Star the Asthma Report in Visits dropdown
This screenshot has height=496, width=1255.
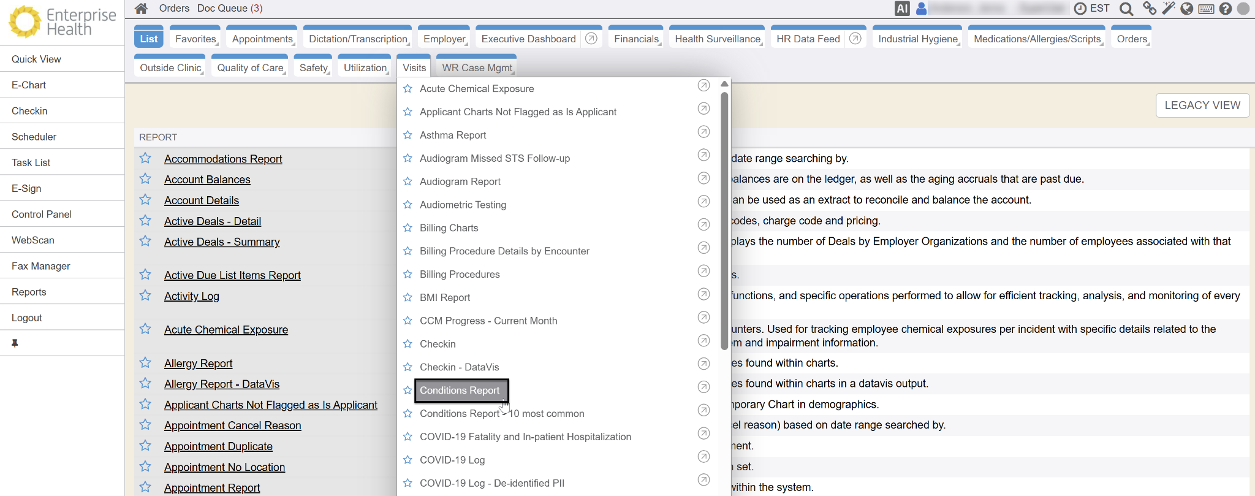tap(408, 135)
